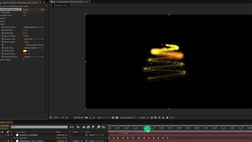Toggle the motion blur enable icon
This screenshot has width=252, height=142.
tap(93, 127)
